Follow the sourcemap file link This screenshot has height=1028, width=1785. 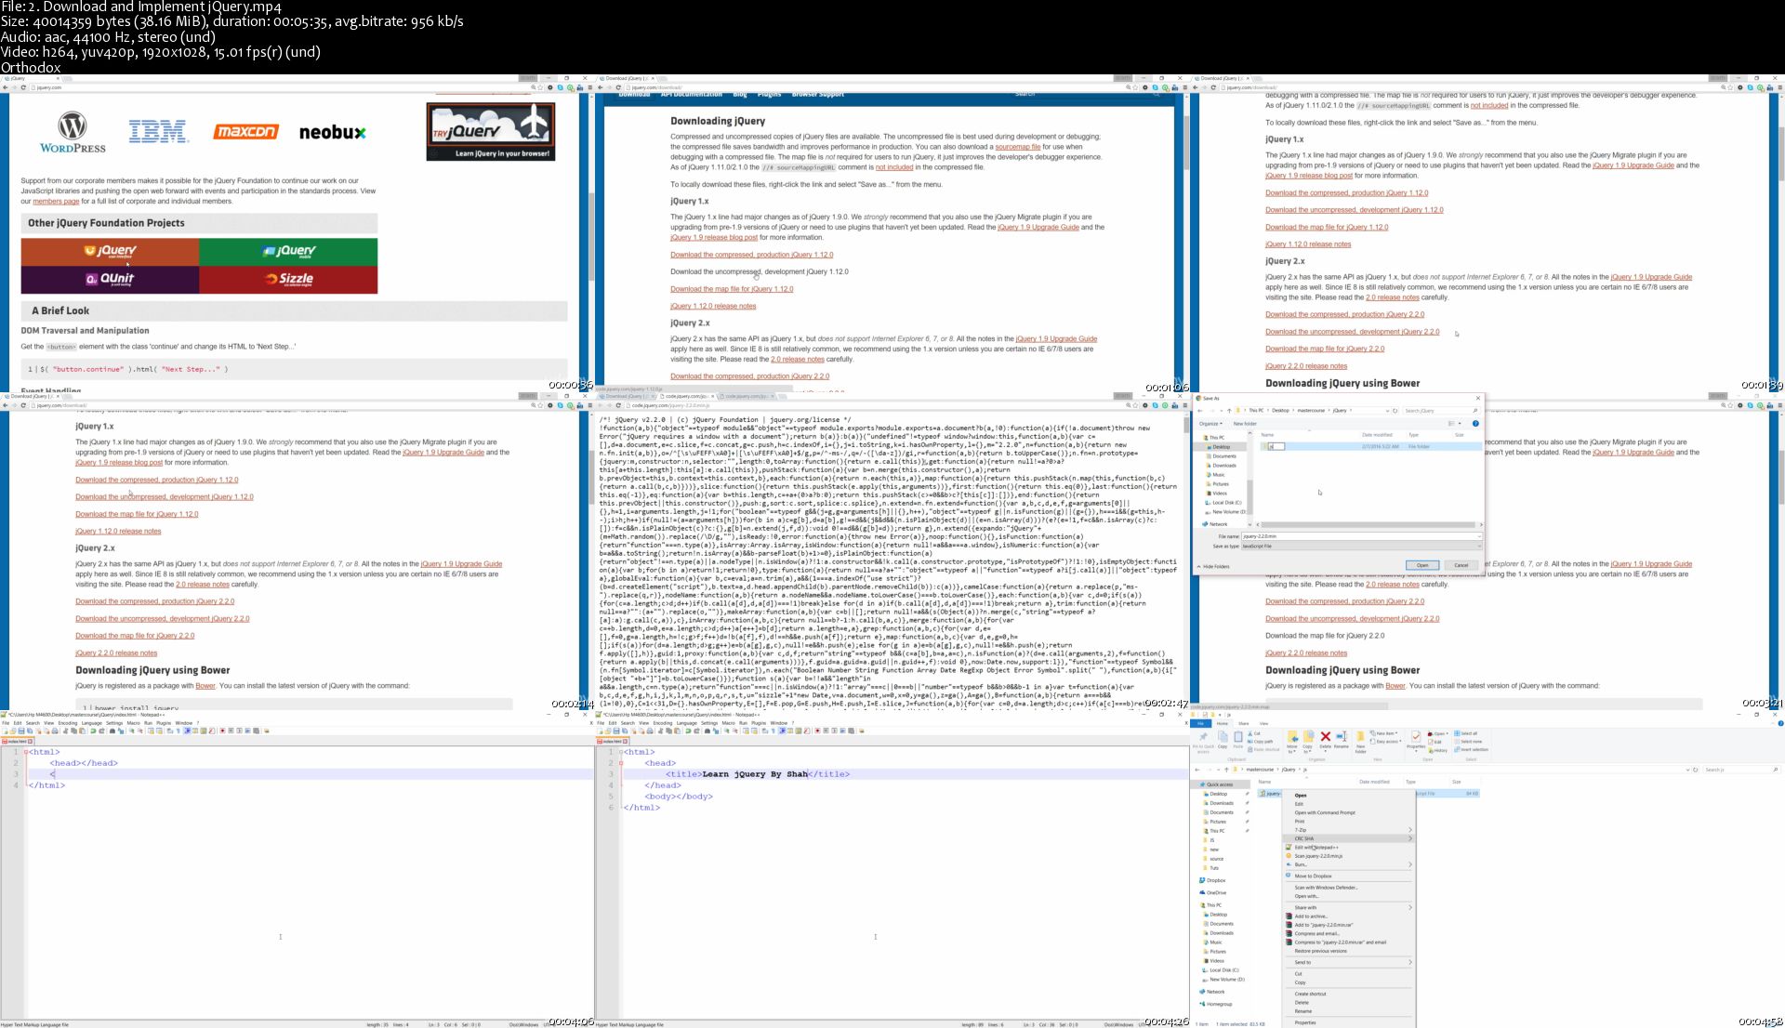[1017, 147]
